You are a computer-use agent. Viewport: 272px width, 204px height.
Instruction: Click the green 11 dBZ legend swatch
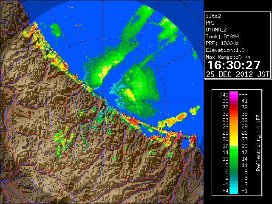click(234, 159)
